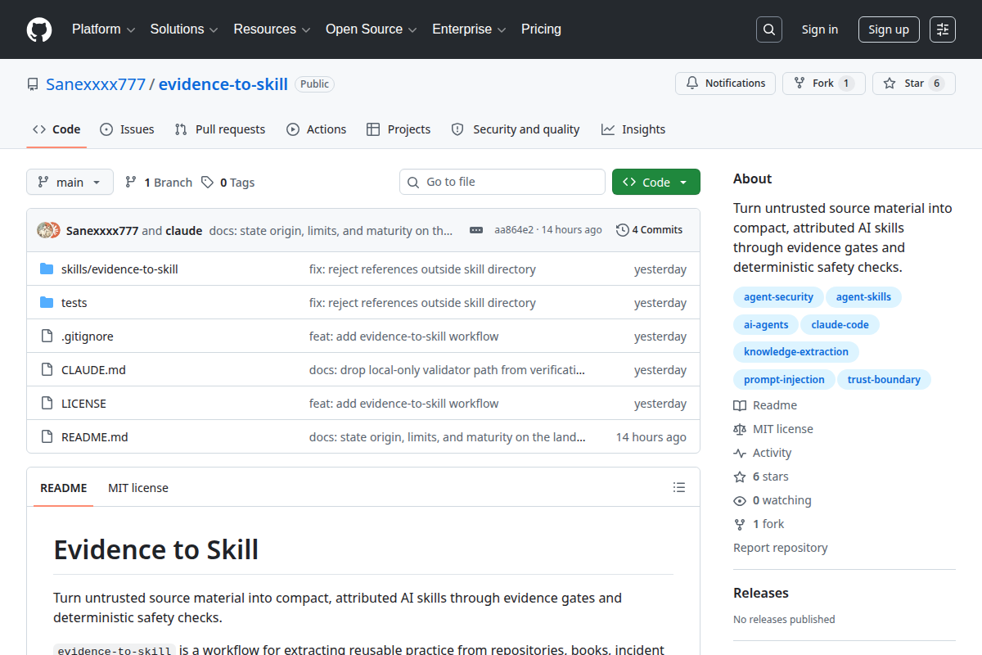Image resolution: width=982 pixels, height=655 pixels.
Task: Open the GitHub homepage logo
Action: click(39, 29)
